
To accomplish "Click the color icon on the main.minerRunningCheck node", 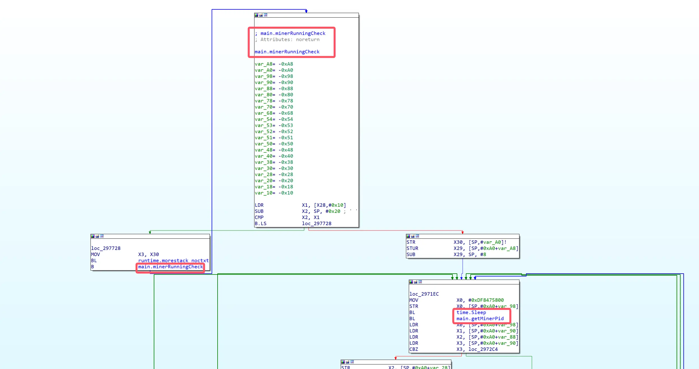I will tap(256, 15).
